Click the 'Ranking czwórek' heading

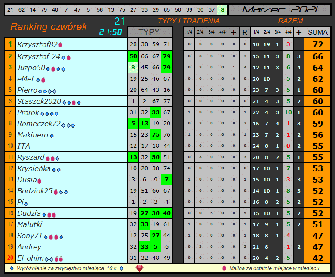click(x=49, y=27)
